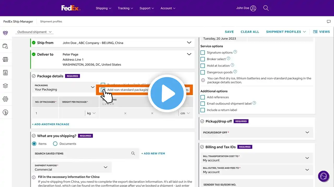Change the cm dimension unit dropdown
The width and height of the screenshot is (334, 187).
click(185, 113)
